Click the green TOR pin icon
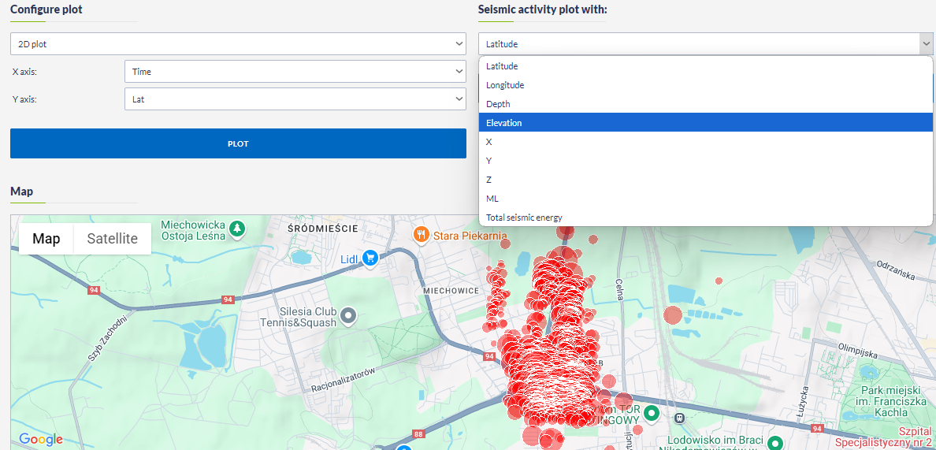The width and height of the screenshot is (936, 450). (651, 413)
